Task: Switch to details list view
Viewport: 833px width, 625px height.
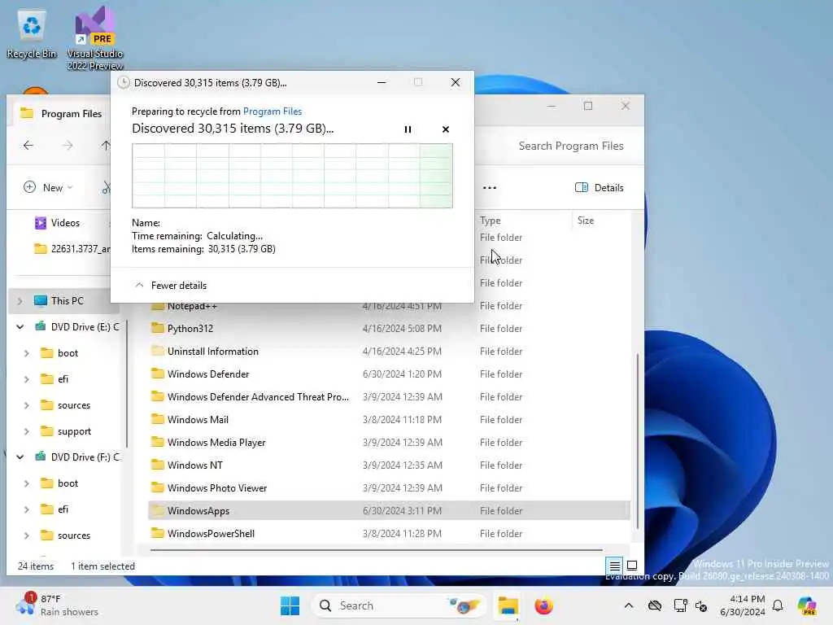Action: pos(615,566)
